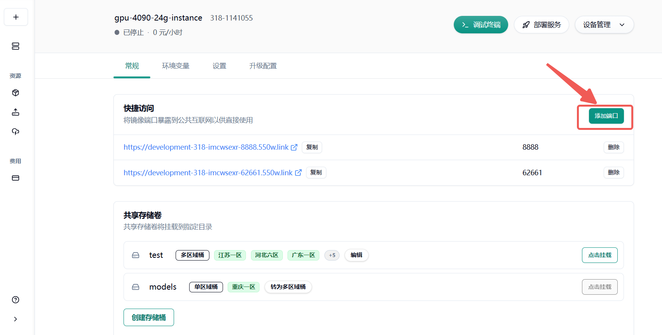Viewport: 662px width, 335px height.
Task: Open the development 62661 link
Action: point(208,173)
